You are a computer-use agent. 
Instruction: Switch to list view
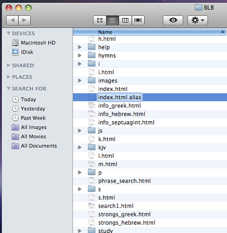(112, 20)
